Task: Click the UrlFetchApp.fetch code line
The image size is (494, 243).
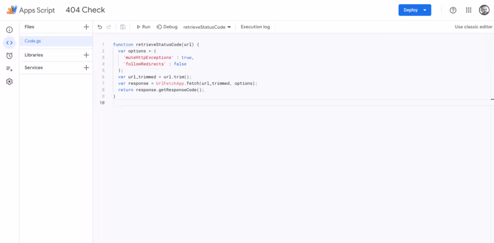Action: pyautogui.click(x=188, y=84)
